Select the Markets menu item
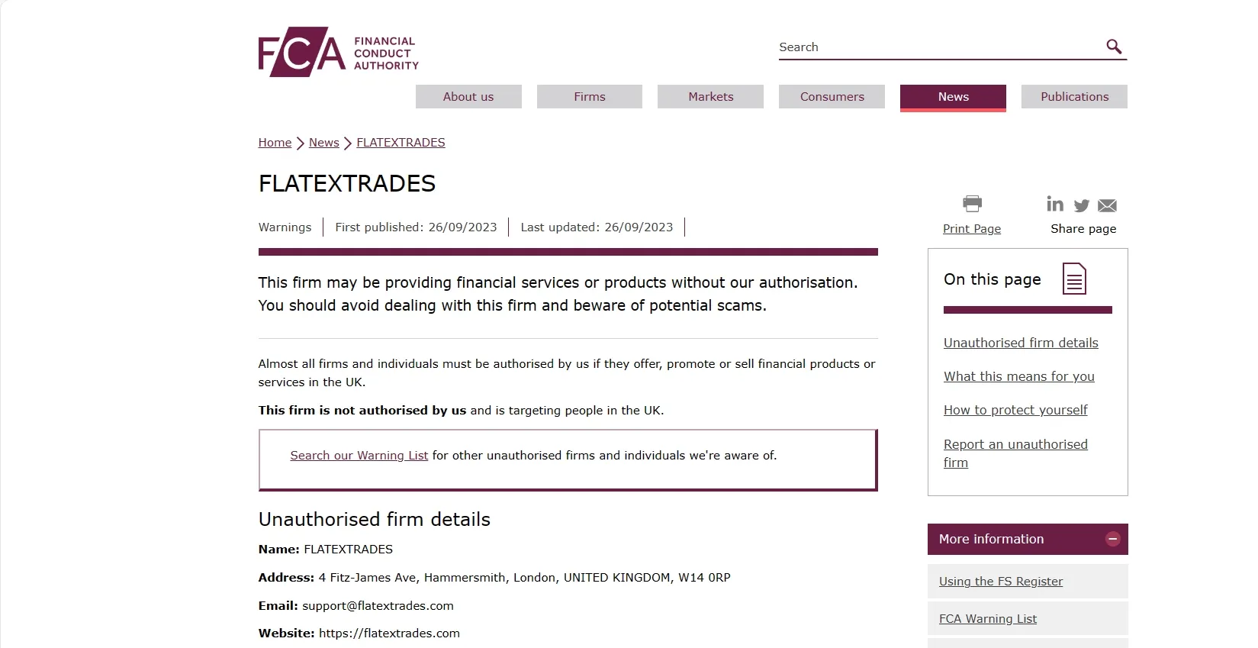 pyautogui.click(x=711, y=97)
